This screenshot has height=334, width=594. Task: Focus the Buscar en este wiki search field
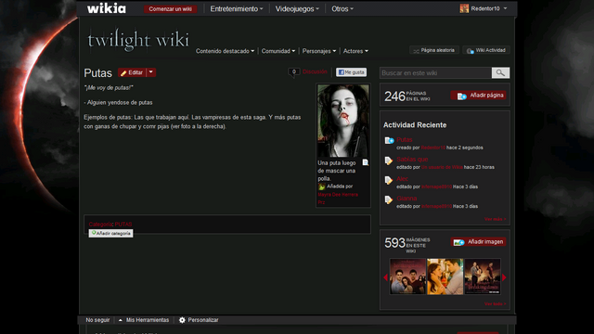pyautogui.click(x=435, y=72)
